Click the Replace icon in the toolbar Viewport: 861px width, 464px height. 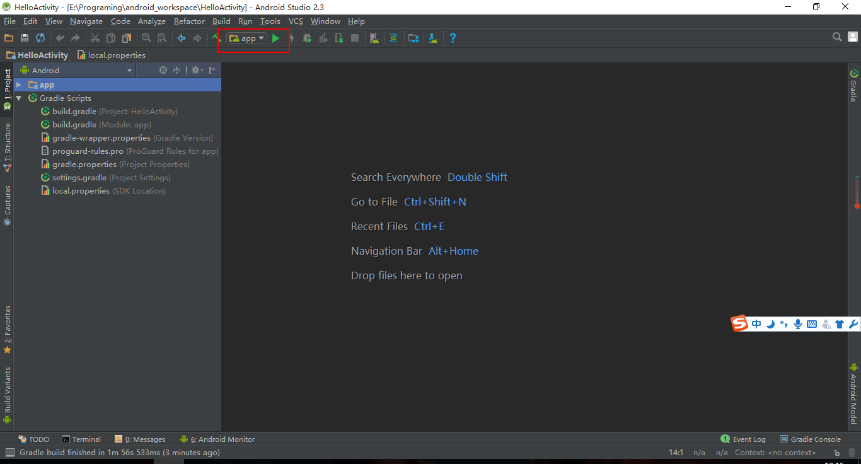[162, 38]
